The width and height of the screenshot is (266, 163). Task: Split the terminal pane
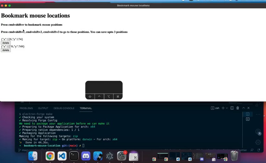(x=232, y=108)
